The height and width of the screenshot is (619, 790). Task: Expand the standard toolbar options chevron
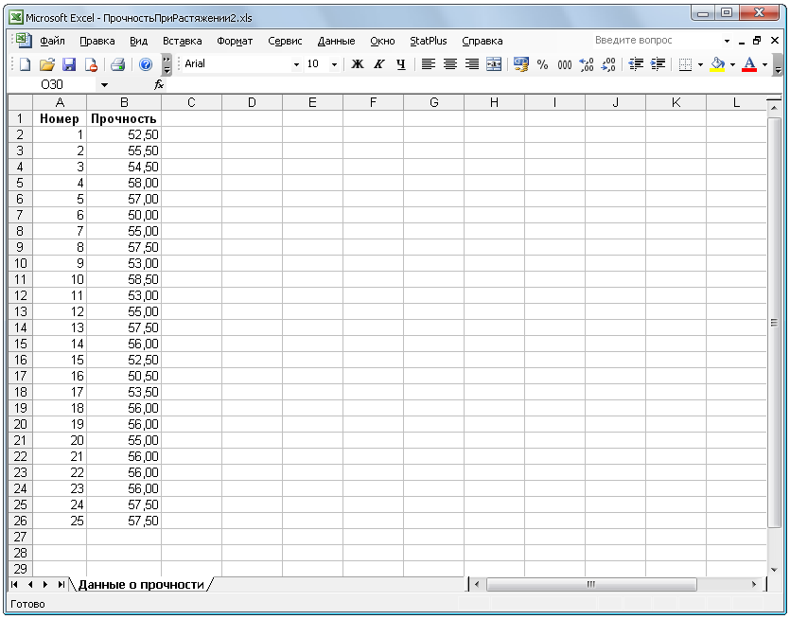pyautogui.click(x=167, y=64)
